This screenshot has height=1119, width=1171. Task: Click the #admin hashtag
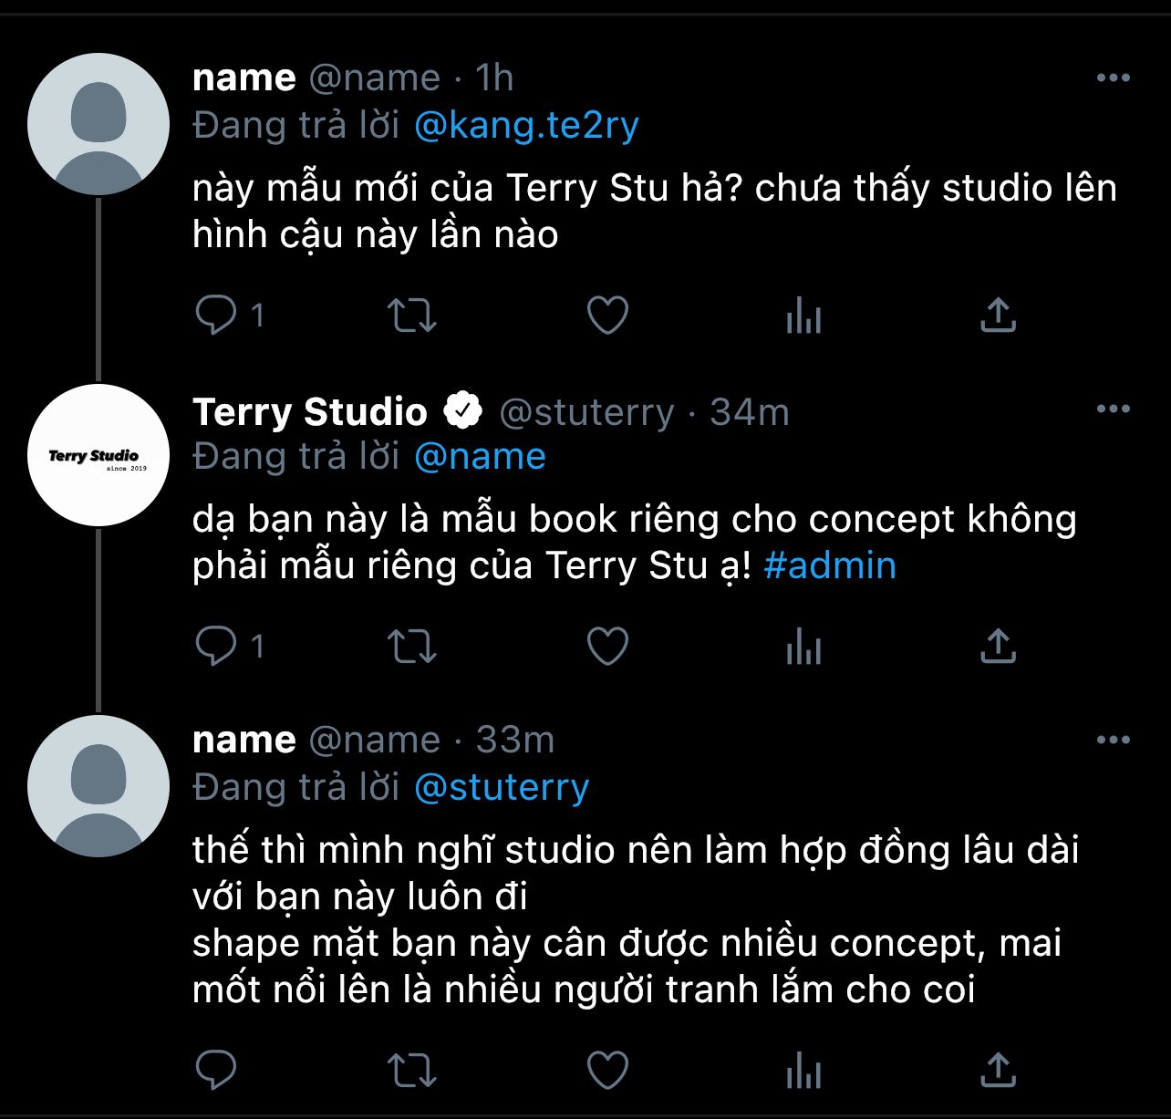(830, 565)
